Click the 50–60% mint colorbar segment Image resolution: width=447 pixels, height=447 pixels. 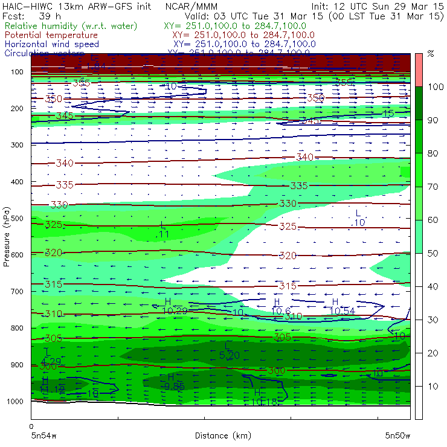click(419, 237)
